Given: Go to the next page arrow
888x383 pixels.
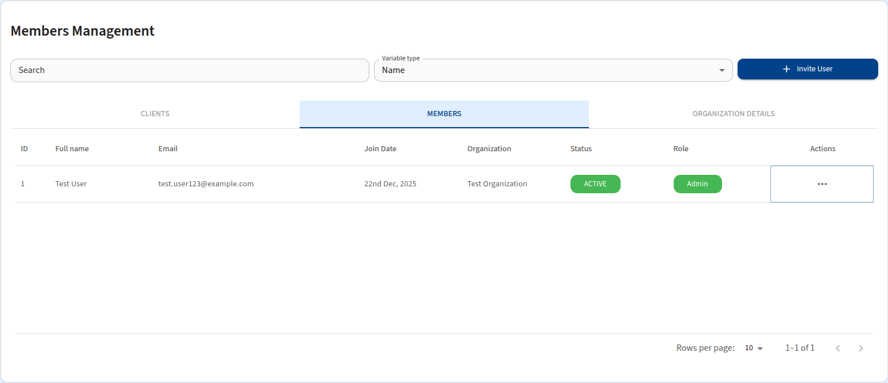Looking at the screenshot, I should coord(861,348).
